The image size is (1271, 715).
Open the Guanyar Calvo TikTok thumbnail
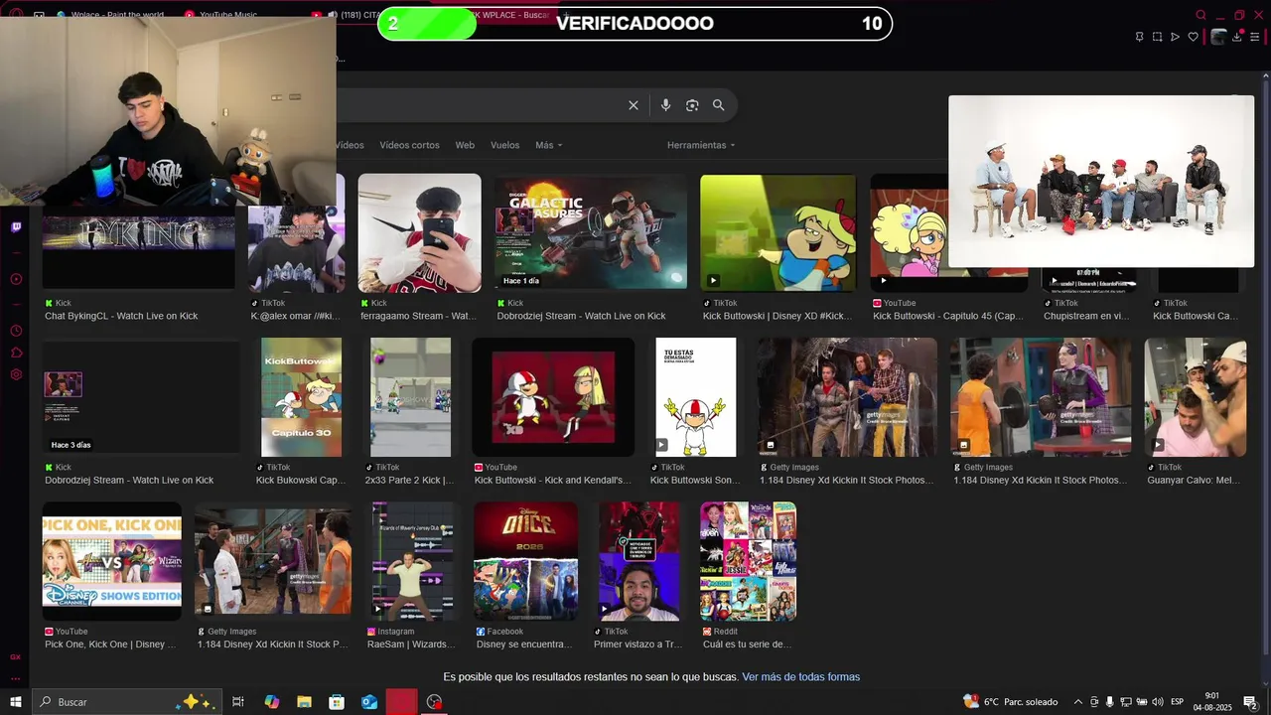(x=1195, y=397)
